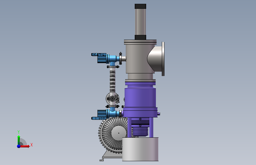Select the top flange lid of the chamber
Screen dimensions: 256x165
(x=140, y=42)
